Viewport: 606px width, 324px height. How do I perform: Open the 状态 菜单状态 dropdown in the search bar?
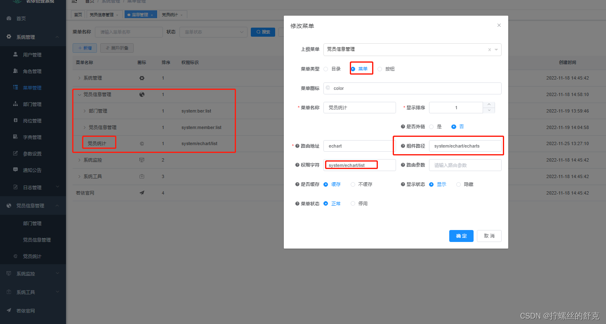tap(213, 32)
